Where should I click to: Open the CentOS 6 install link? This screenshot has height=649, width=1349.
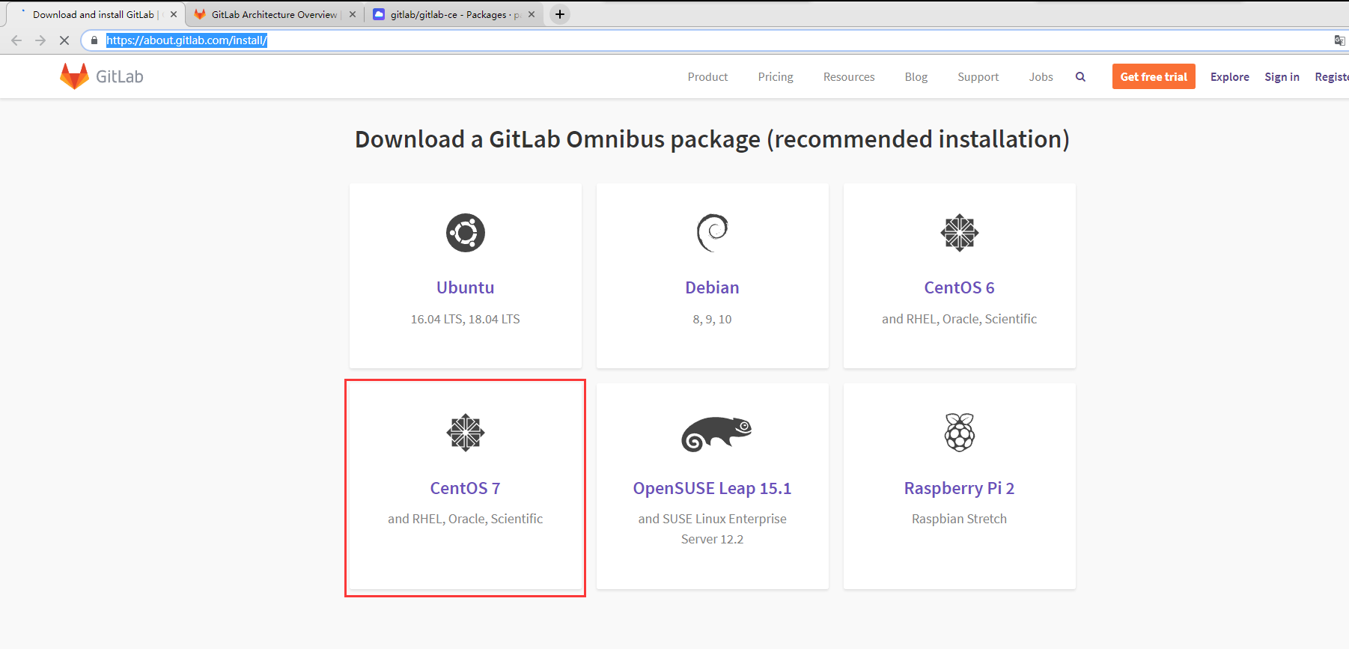click(960, 287)
